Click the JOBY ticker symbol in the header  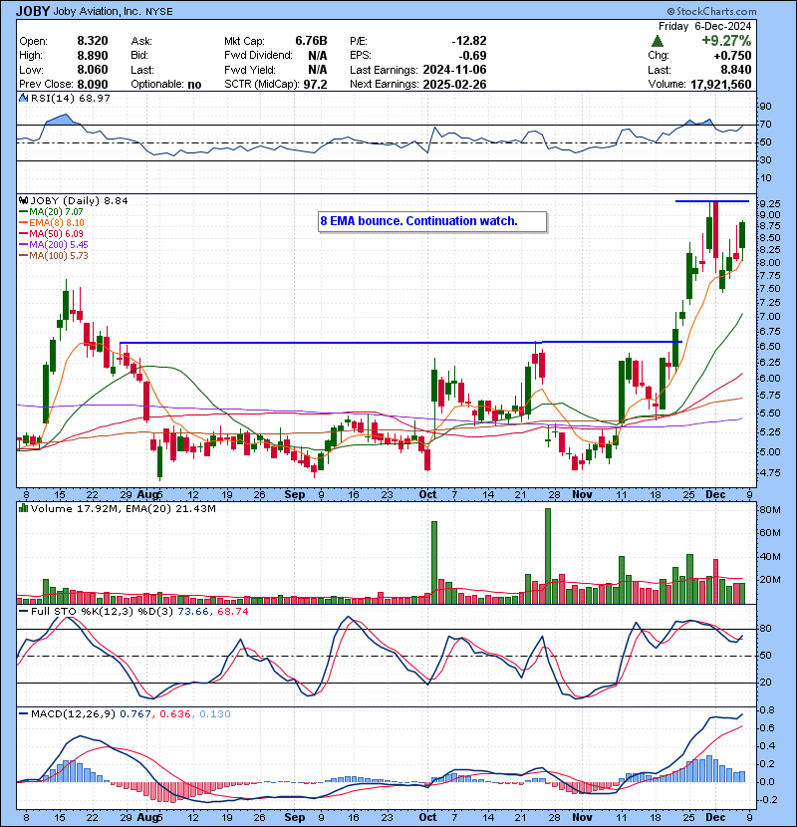[33, 11]
